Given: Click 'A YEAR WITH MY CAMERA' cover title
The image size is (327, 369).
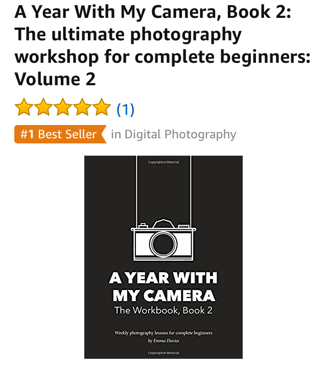Looking at the screenshot, I should pyautogui.click(x=163, y=287).
